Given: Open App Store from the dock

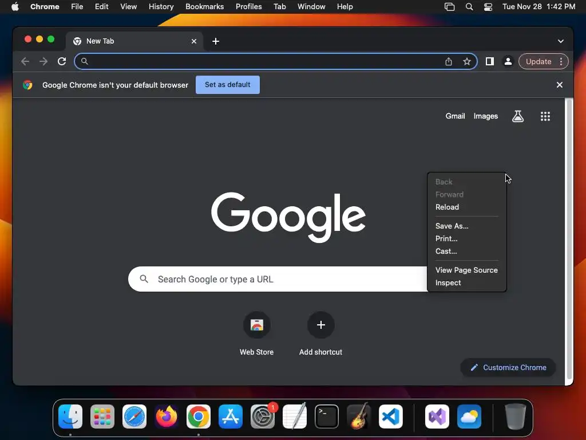Looking at the screenshot, I should [x=231, y=417].
